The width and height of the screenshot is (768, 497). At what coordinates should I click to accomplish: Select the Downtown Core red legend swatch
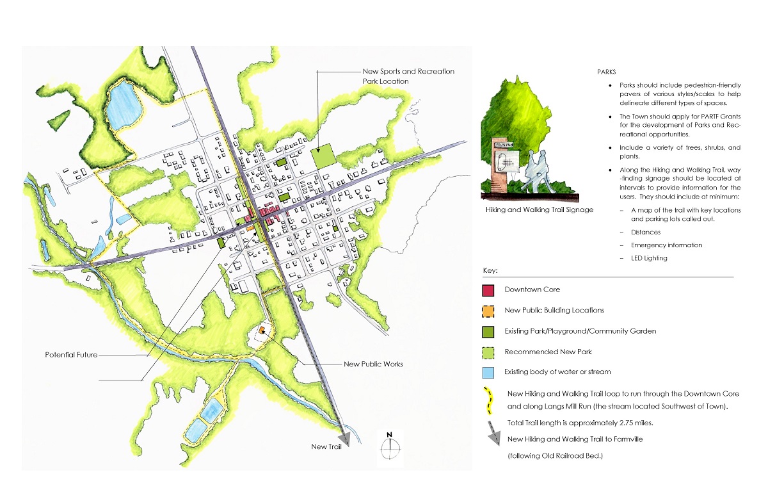coord(486,289)
